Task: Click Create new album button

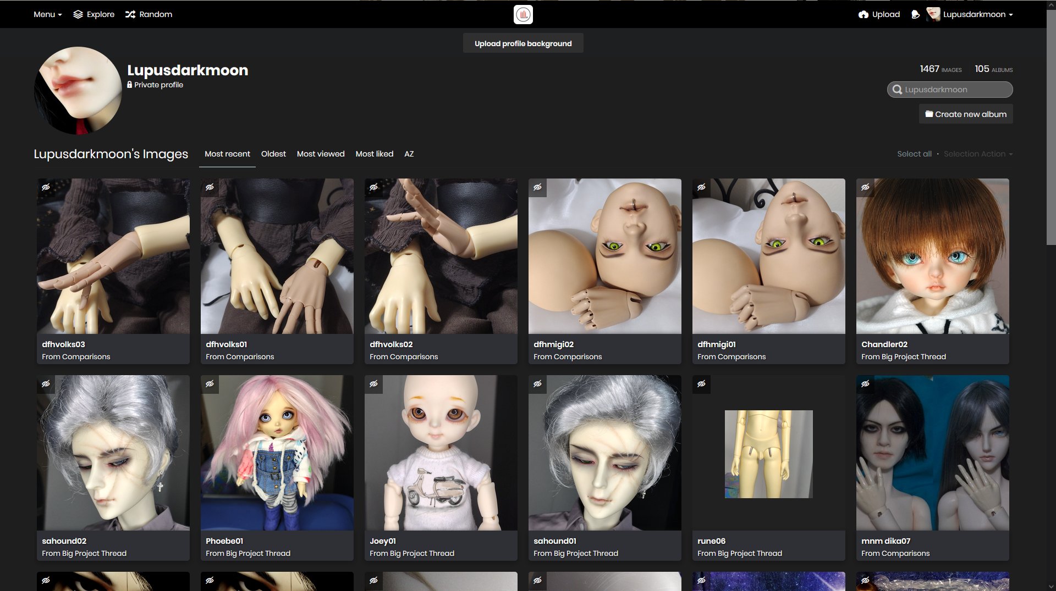Action: [966, 114]
